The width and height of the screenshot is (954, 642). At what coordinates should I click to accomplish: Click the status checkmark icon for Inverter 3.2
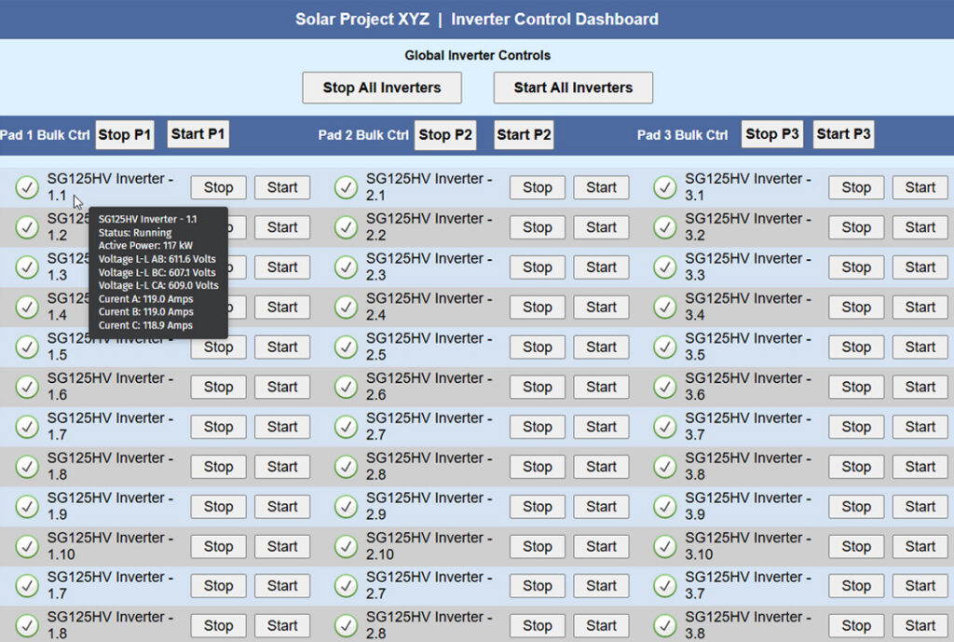coord(664,227)
